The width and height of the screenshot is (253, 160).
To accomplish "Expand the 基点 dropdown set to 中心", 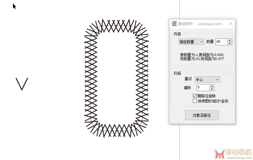I will coord(207,80).
